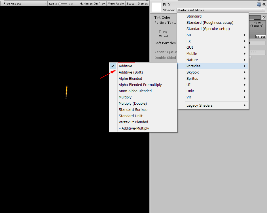
Task: Pick tint color with the eyedropper
Action: 264,17
